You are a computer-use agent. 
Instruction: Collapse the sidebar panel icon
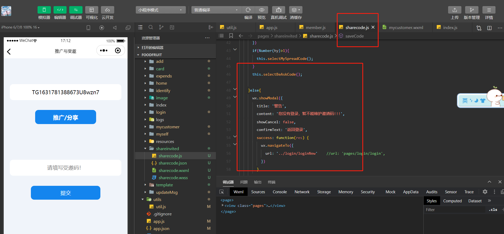tap(211, 27)
